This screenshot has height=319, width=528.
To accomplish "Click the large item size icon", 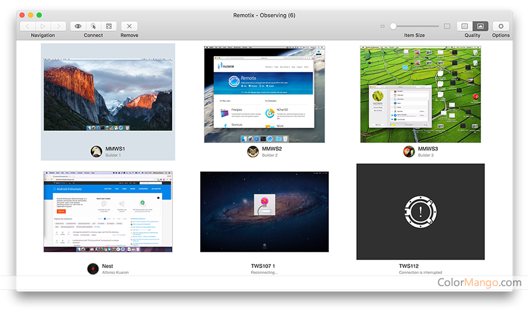I will tap(447, 26).
